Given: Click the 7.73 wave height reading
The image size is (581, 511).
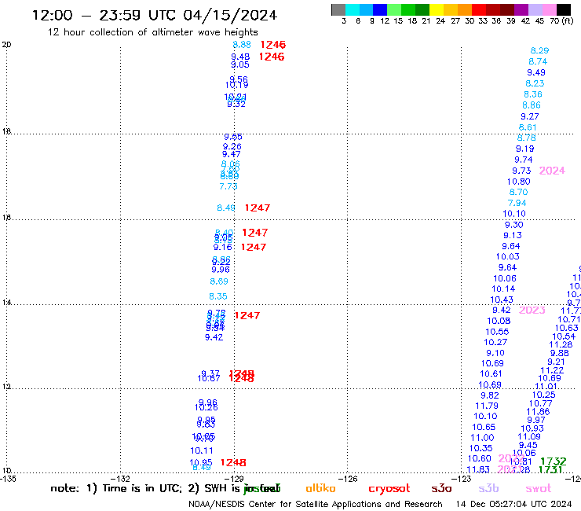Looking at the screenshot, I should point(228,186).
